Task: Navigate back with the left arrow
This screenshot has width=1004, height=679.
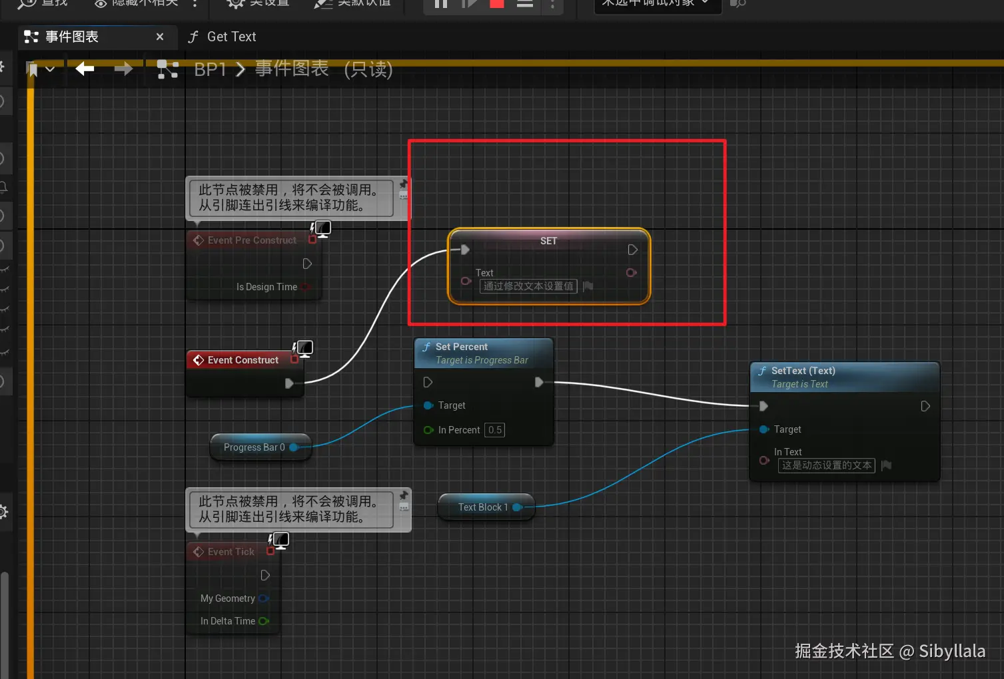Action: coord(85,69)
